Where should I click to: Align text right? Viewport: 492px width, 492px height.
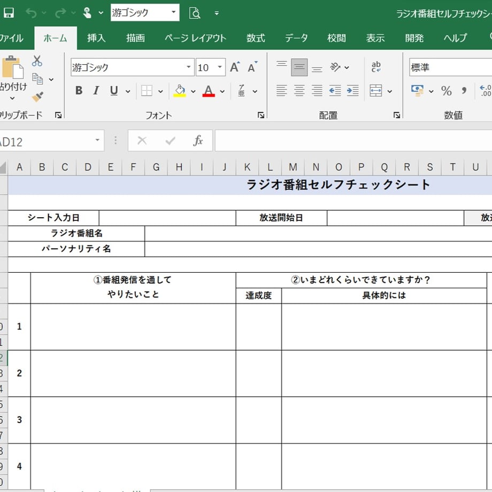[317, 91]
